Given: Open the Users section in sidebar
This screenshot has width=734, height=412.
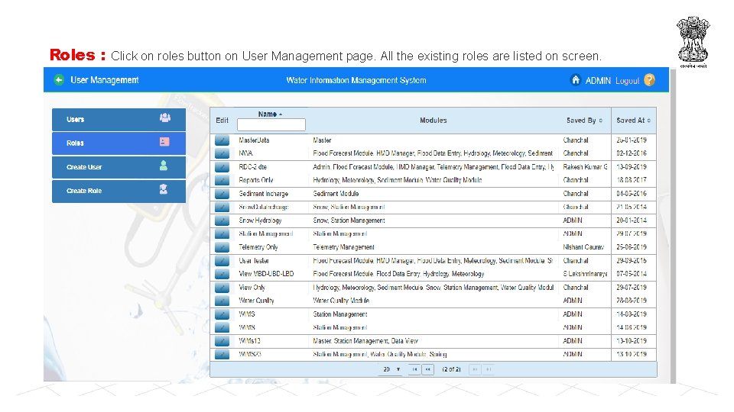Looking at the screenshot, I should 119,120.
